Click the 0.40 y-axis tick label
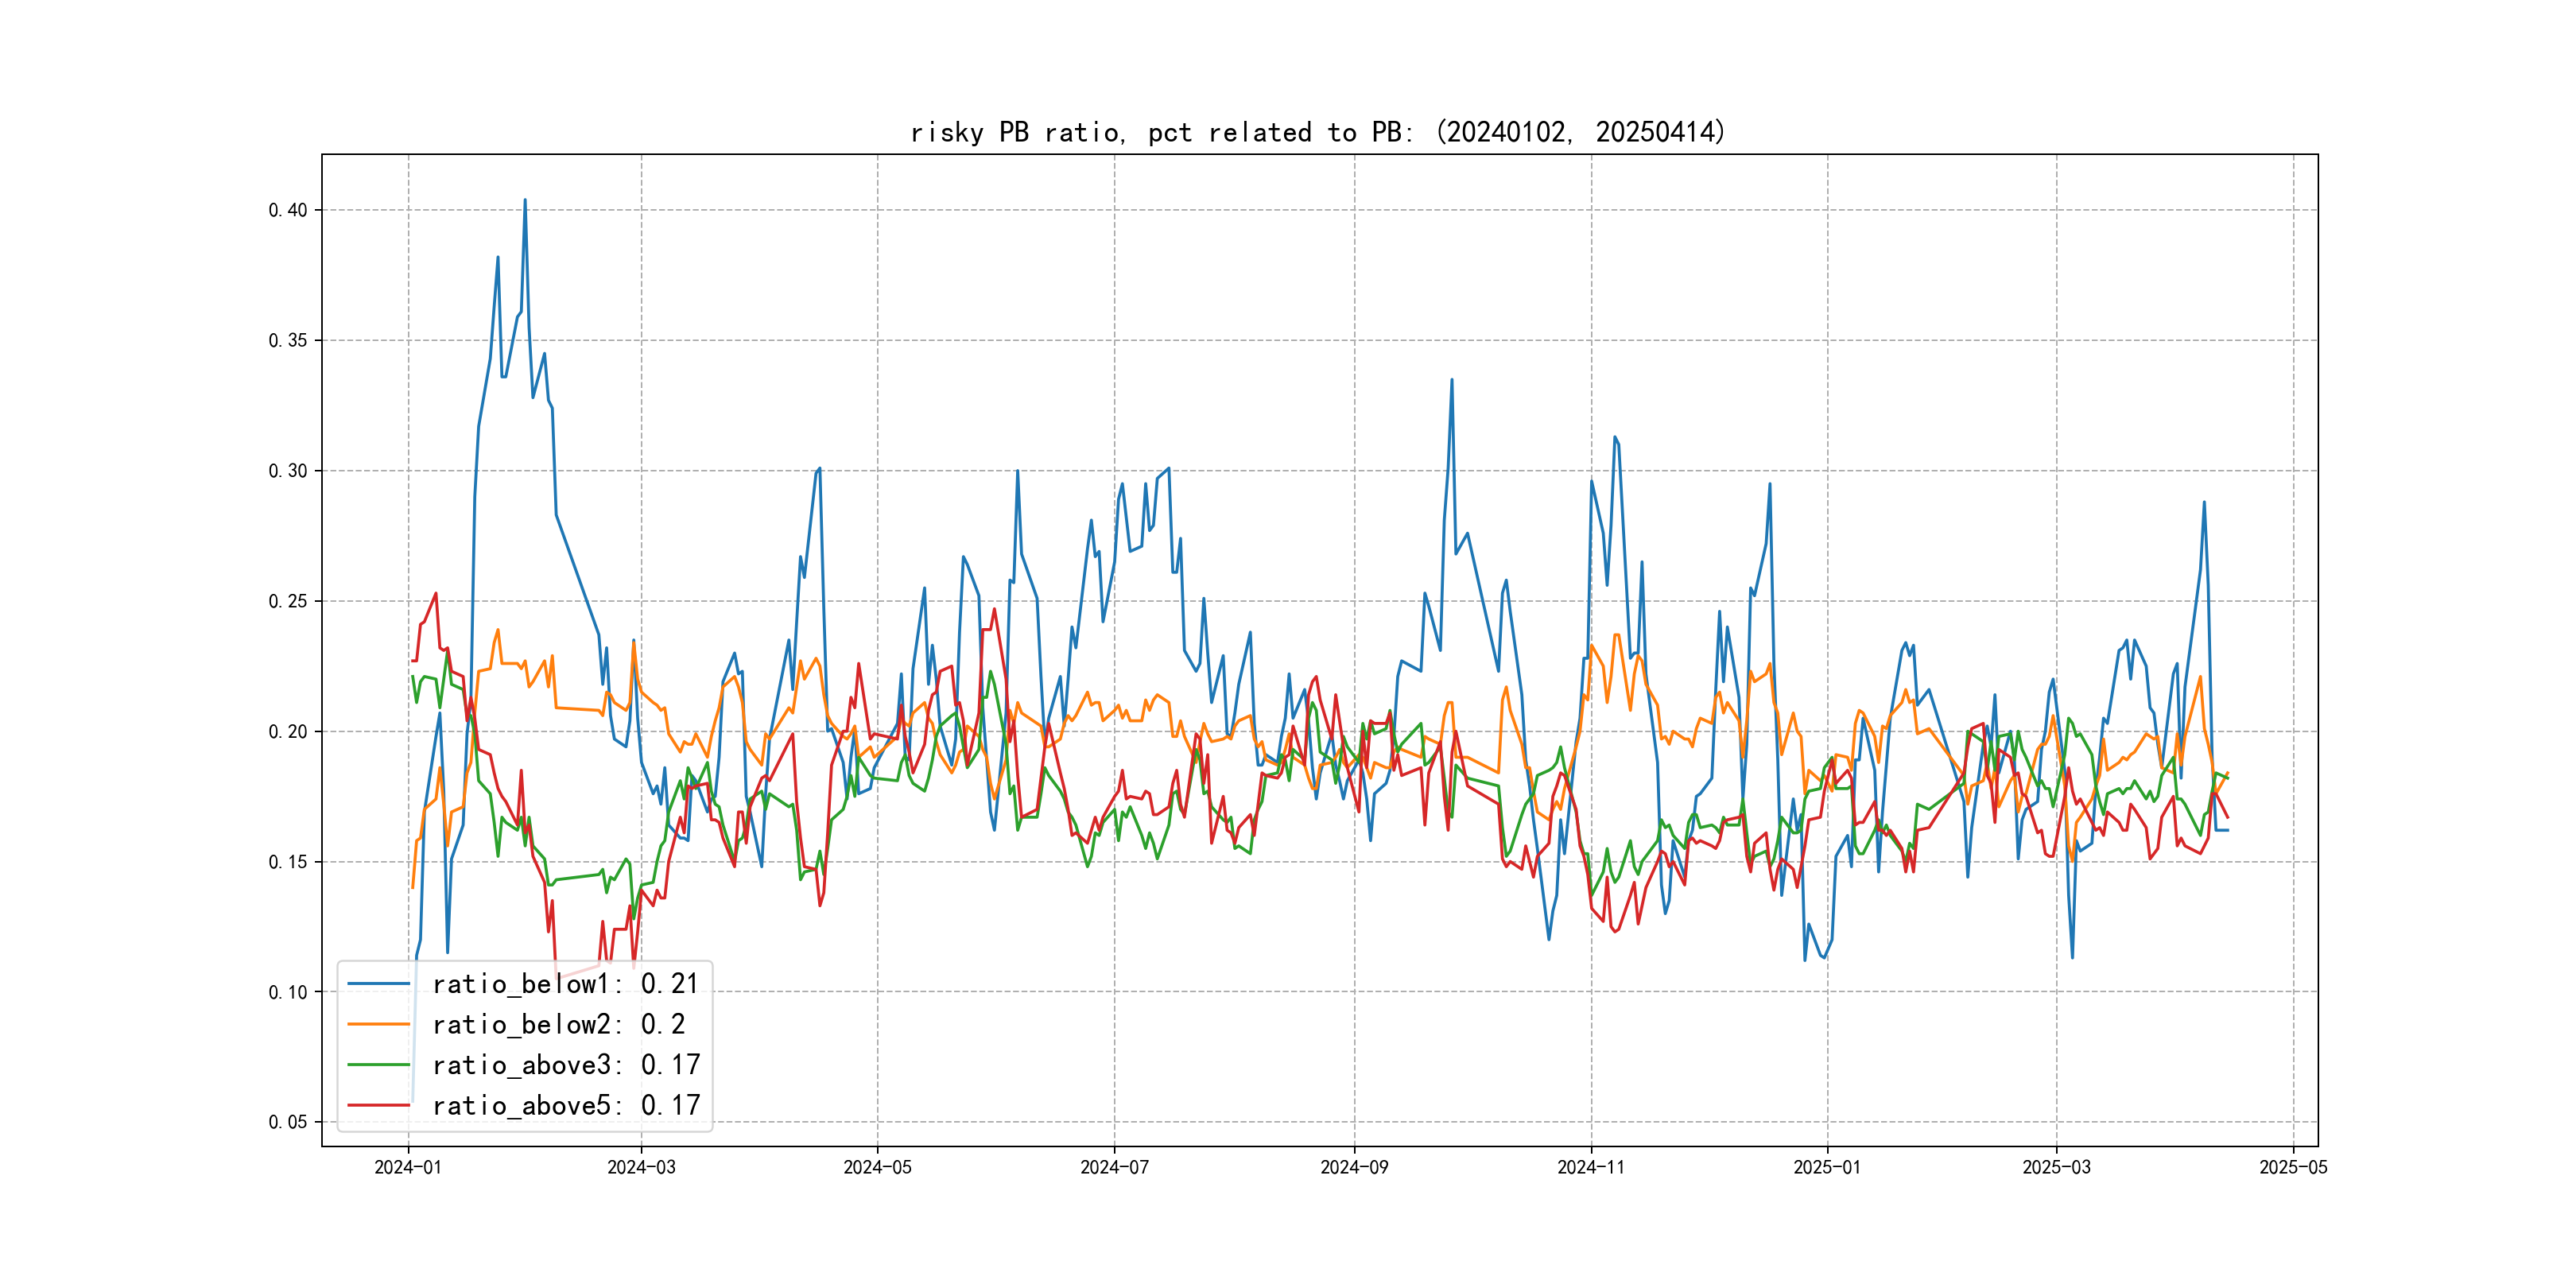This screenshot has width=2576, height=1288. point(287,210)
